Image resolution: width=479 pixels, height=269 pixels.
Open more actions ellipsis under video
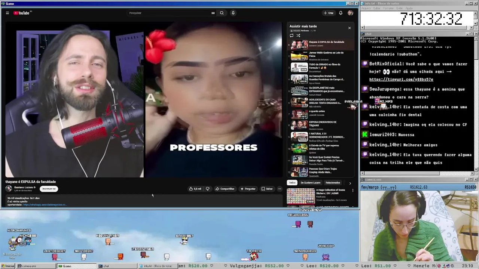point(280,189)
